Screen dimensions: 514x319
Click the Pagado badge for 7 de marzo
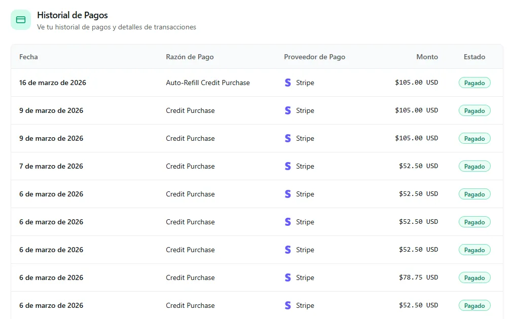pyautogui.click(x=474, y=166)
